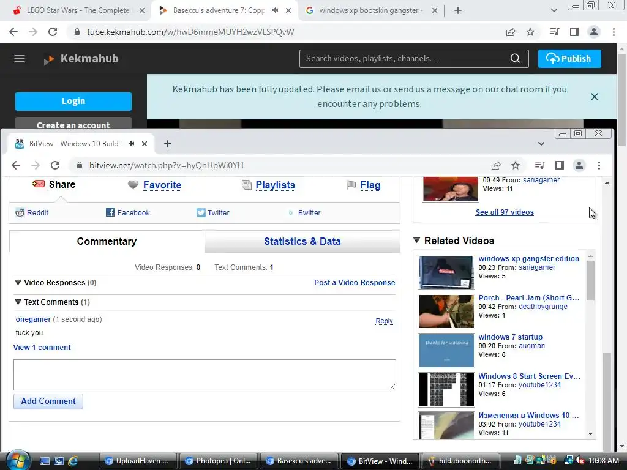
Task: Open new tab in the back browser window
Action: pyautogui.click(x=458, y=10)
